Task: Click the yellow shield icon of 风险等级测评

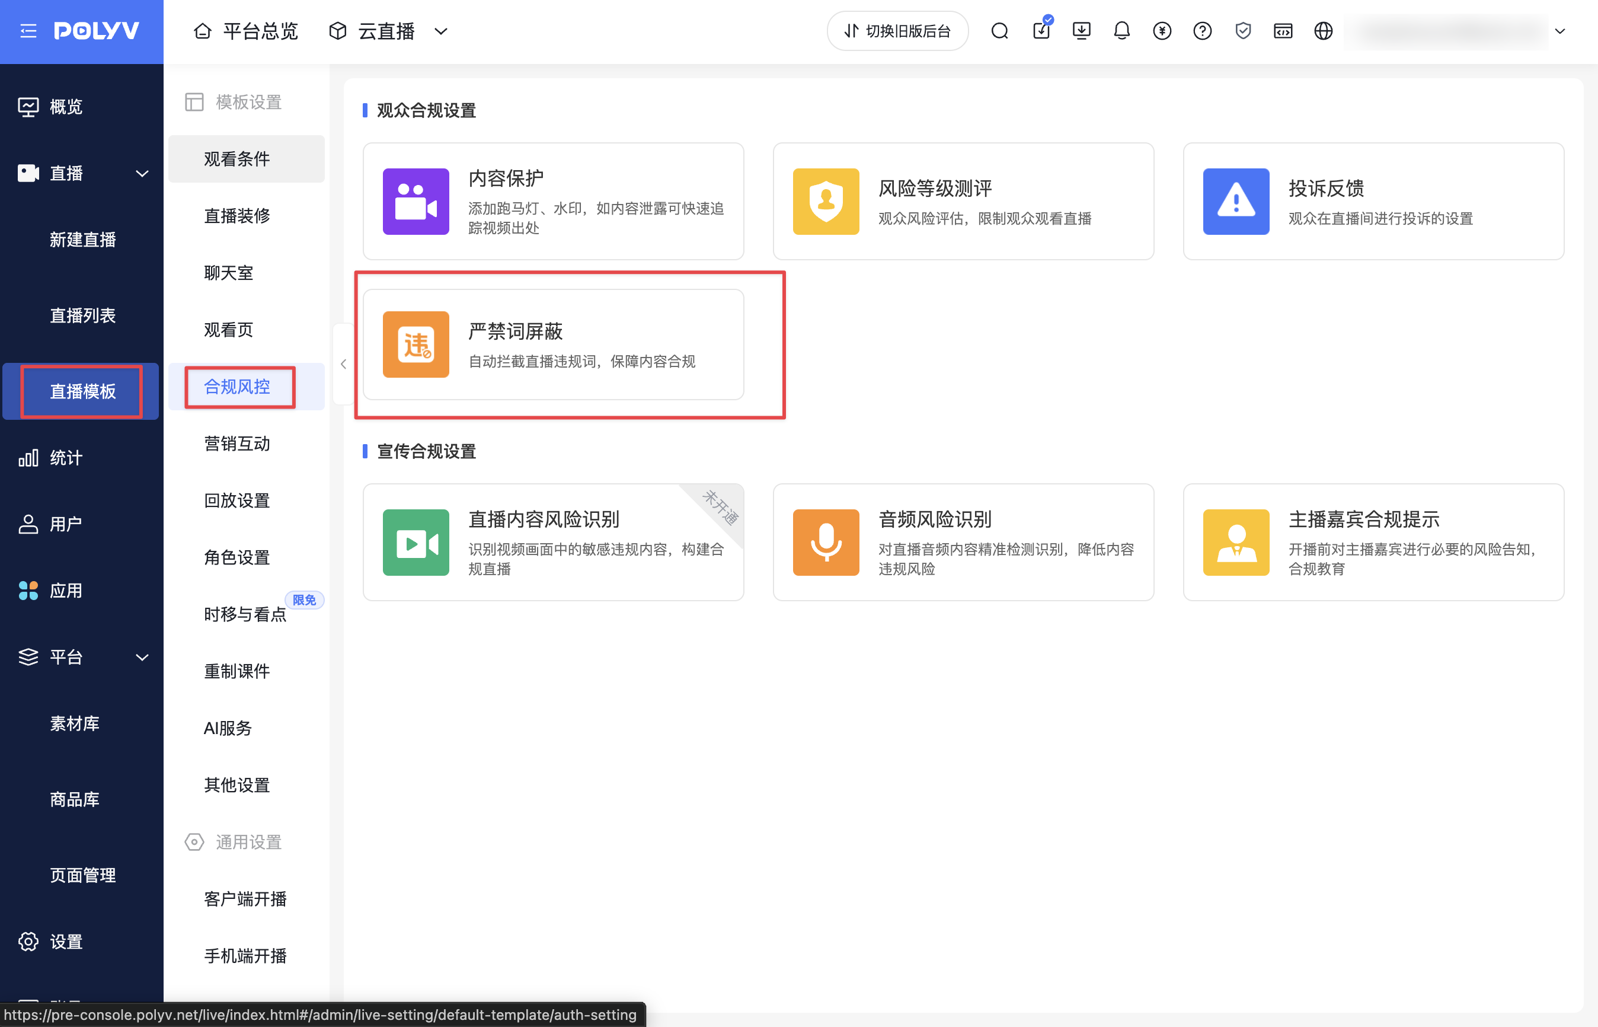Action: click(826, 202)
